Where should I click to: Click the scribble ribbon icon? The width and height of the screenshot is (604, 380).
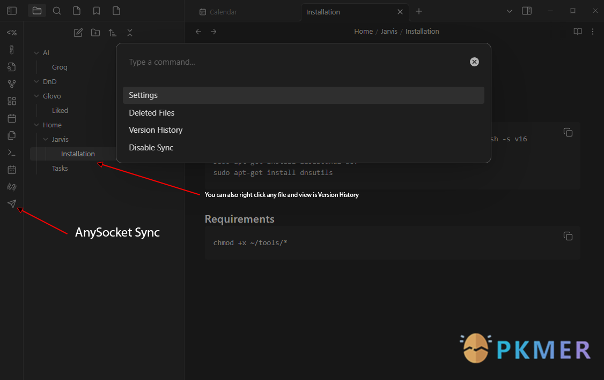(12, 187)
